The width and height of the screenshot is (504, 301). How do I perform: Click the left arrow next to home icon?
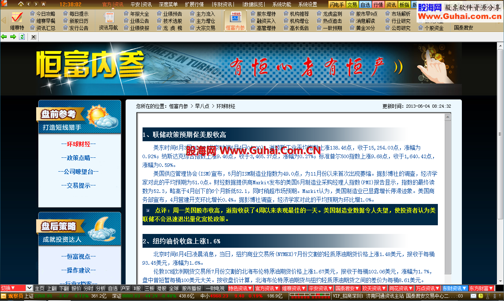28,4
